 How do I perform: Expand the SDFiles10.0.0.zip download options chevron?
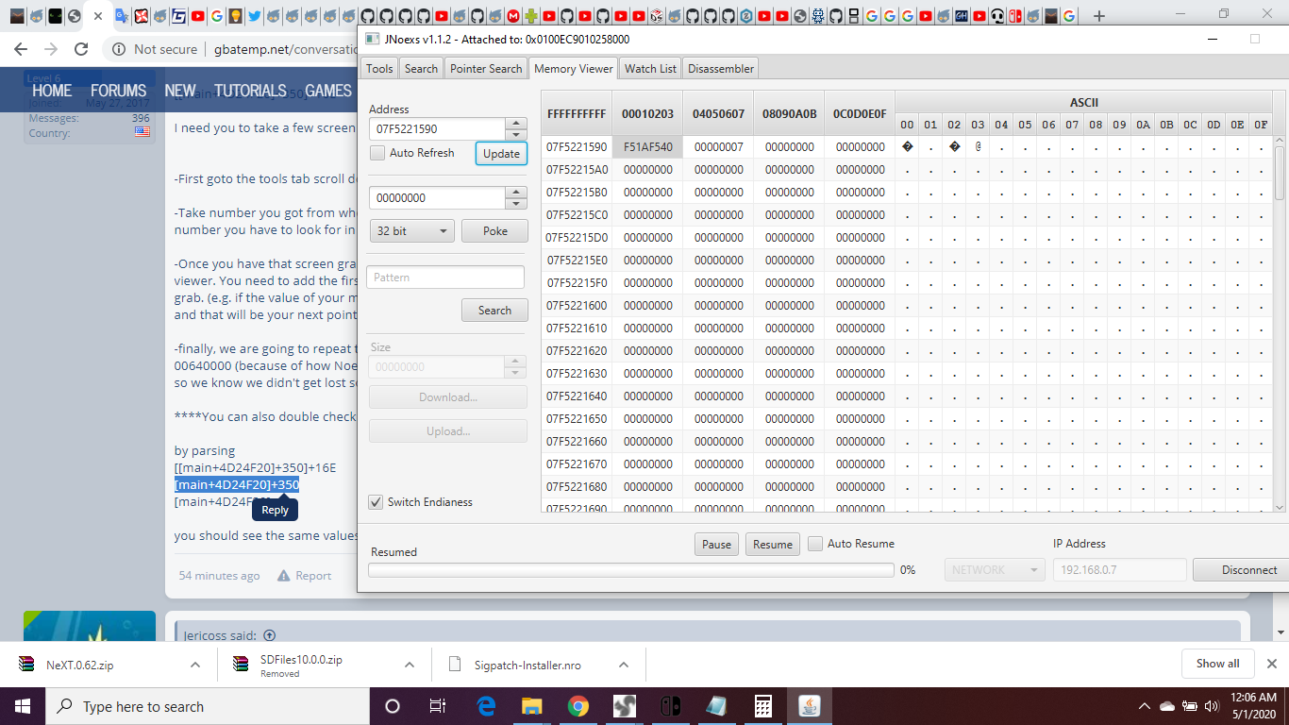tap(409, 665)
